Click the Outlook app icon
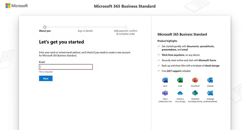The height and width of the screenshot is (130, 242). click(210, 80)
